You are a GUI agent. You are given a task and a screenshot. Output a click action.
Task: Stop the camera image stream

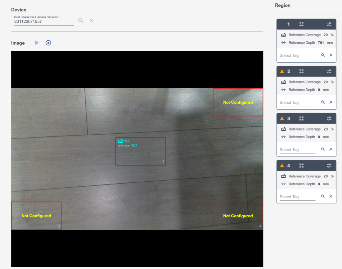[48, 43]
